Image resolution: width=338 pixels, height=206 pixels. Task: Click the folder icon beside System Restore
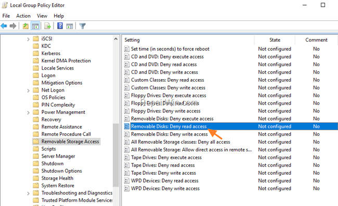tap(36, 186)
